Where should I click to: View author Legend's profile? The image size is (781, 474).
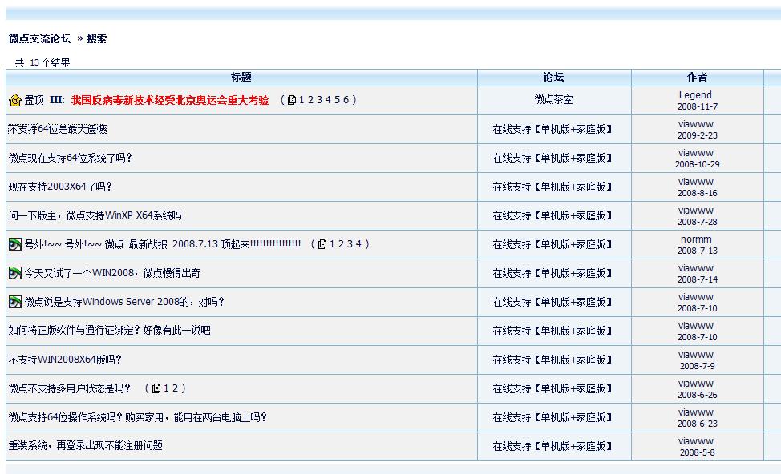tap(695, 95)
